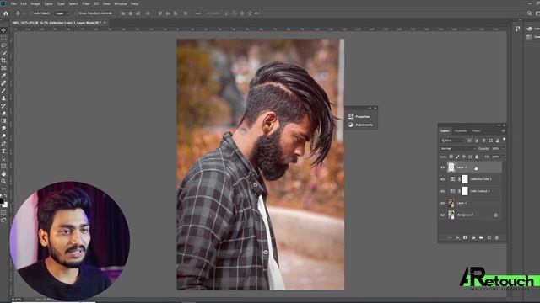Click the background color swatch
540x303 pixels.
coord(5,205)
